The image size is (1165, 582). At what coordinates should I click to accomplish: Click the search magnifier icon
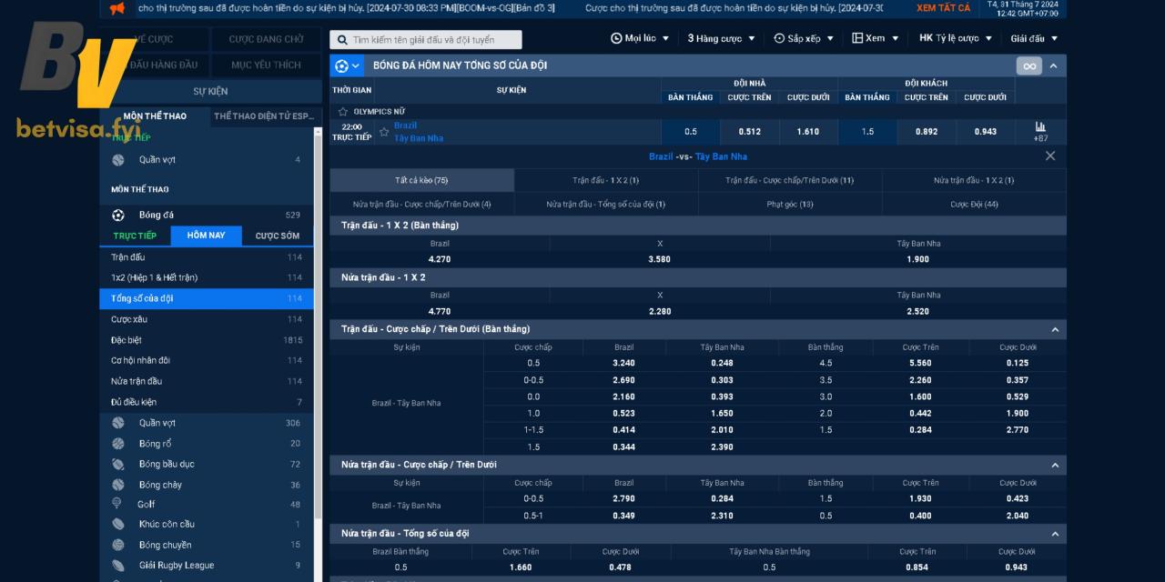pyautogui.click(x=341, y=40)
